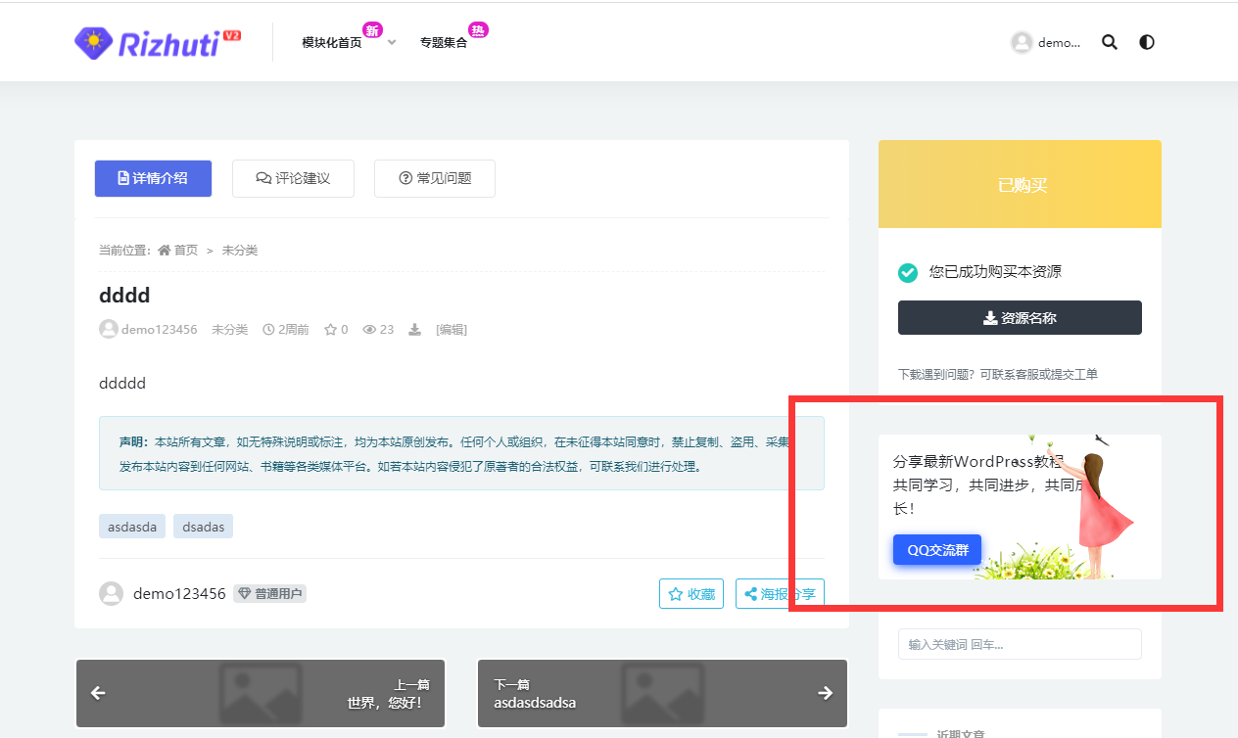Click the home icon in the breadcrumb

click(163, 250)
